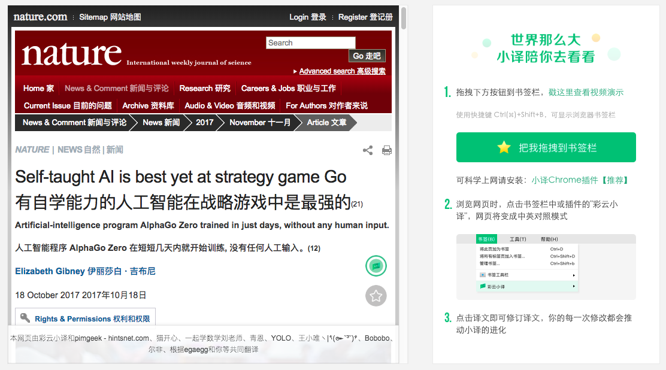Open the Research 研究 menu item

[205, 89]
